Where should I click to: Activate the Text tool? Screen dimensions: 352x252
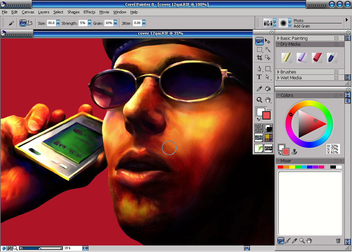pos(259,77)
